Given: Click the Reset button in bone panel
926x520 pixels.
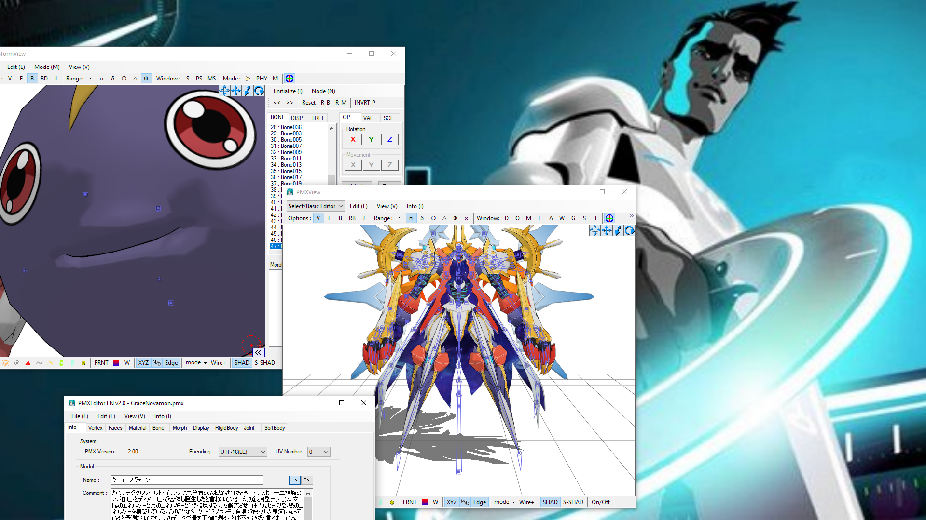Looking at the screenshot, I should point(308,103).
